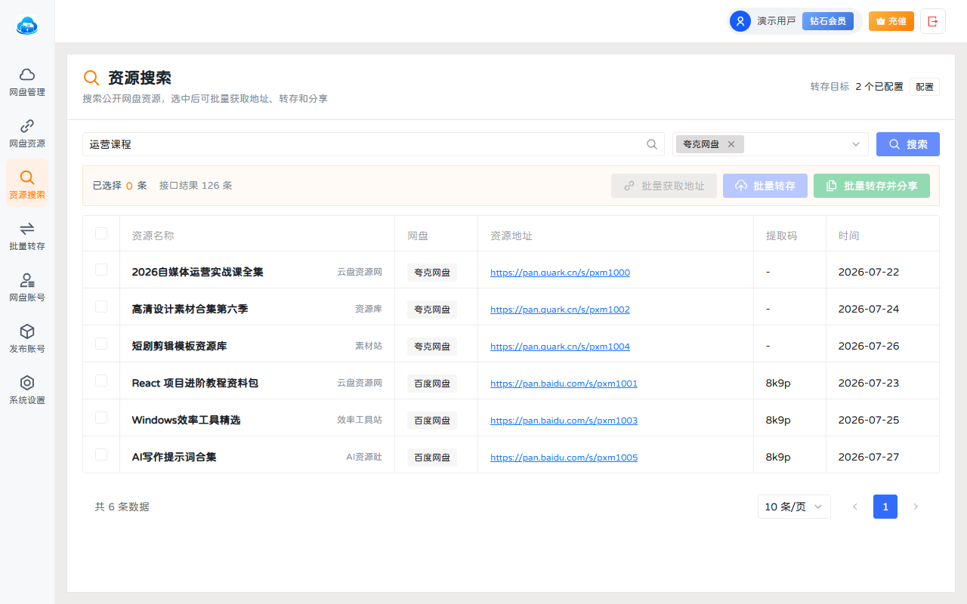Select page 1 in pagination
The height and width of the screenshot is (604, 967).
[885, 507]
